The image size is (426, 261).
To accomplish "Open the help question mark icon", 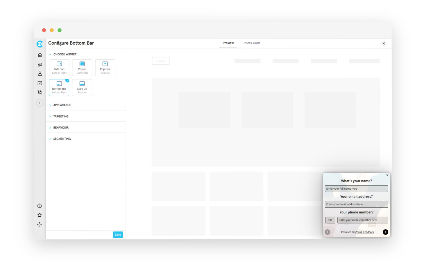I will click(40, 206).
